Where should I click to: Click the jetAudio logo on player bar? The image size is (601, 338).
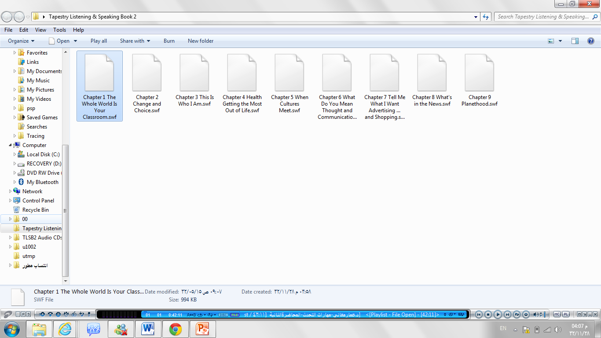click(x=7, y=315)
